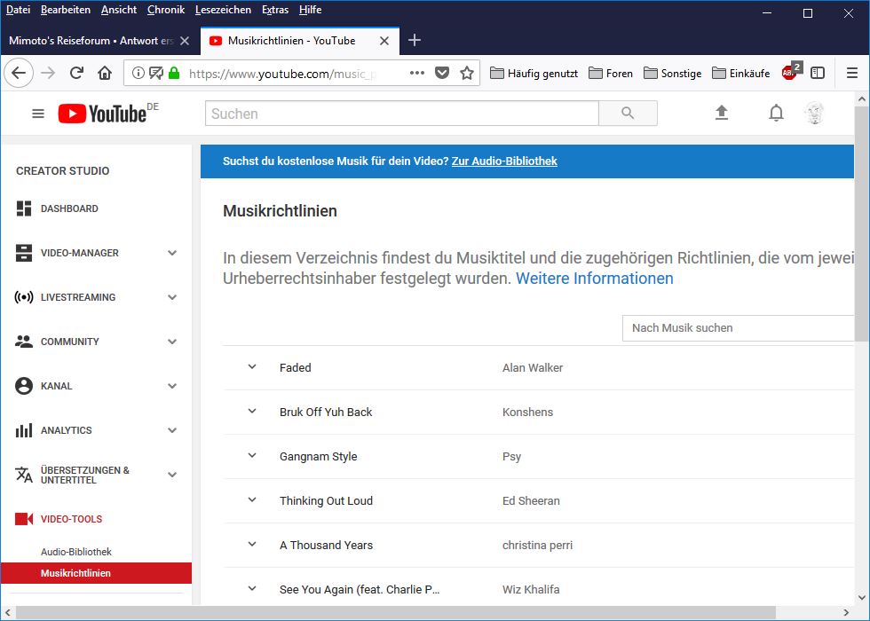Screen dimensions: 870x621
Task: Open the Adblock extension icon
Action: 789,74
